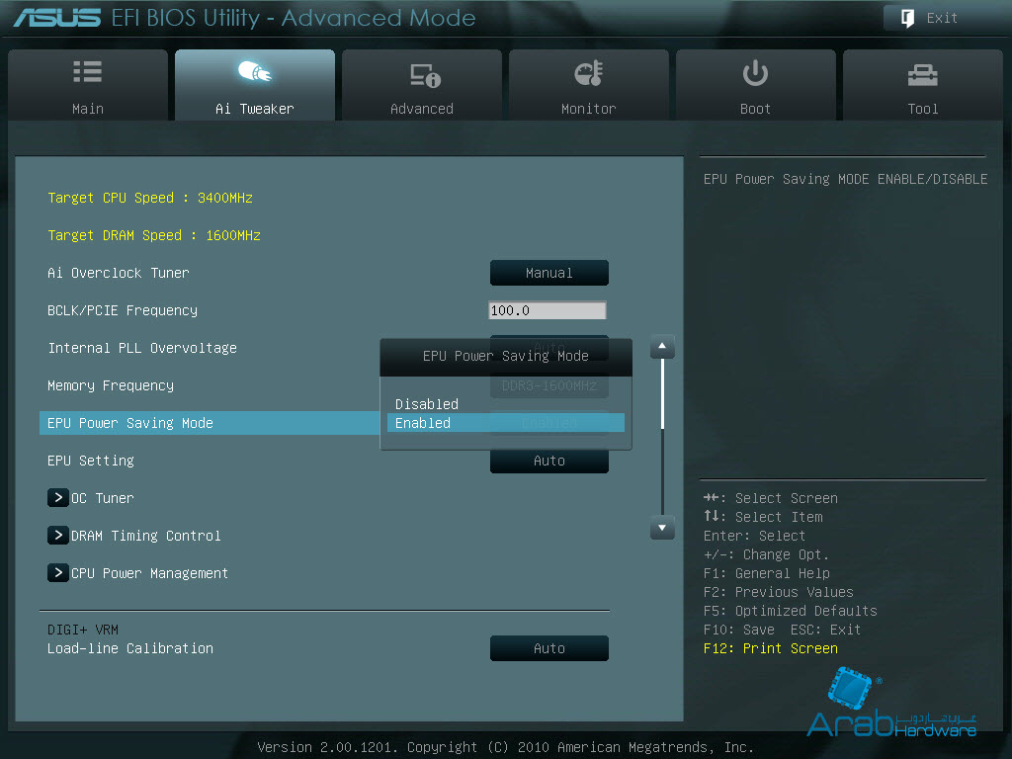Click the scrollbar down arrow

click(x=662, y=528)
